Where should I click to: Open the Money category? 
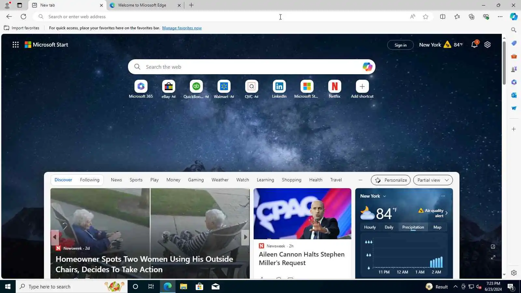pyautogui.click(x=173, y=180)
